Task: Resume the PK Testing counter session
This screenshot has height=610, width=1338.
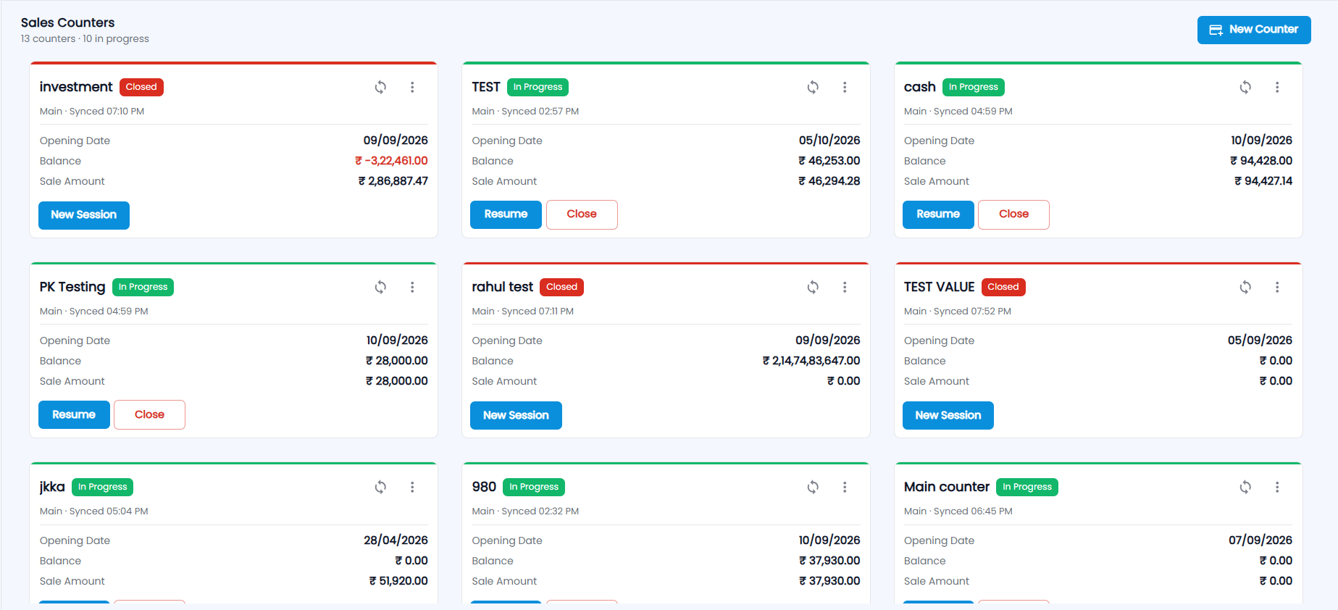Action: click(74, 414)
